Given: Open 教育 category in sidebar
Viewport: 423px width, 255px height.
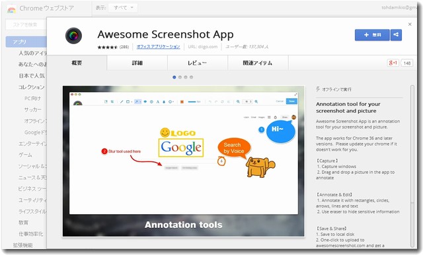Looking at the screenshot, I should 24,223.
